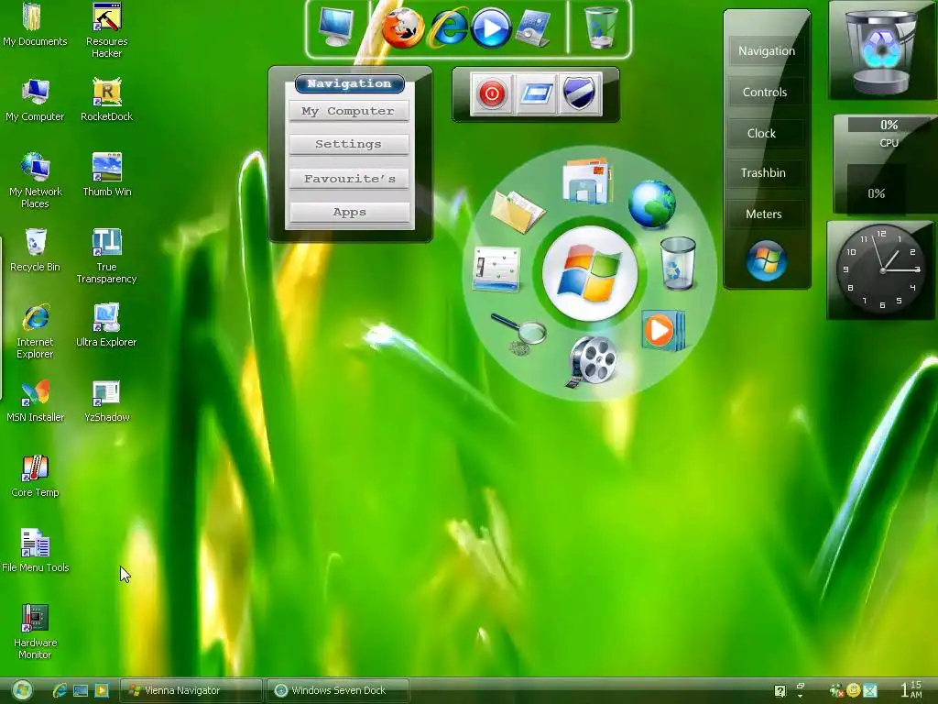Click the CPU meter widget
The width and height of the screenshot is (938, 704).
pos(884,164)
